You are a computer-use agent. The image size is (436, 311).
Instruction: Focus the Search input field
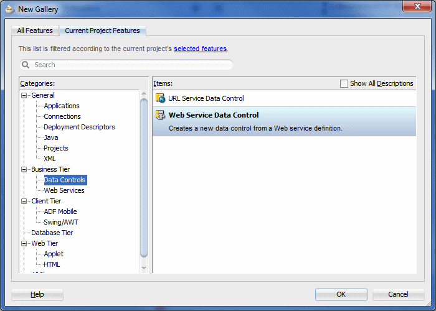point(131,65)
